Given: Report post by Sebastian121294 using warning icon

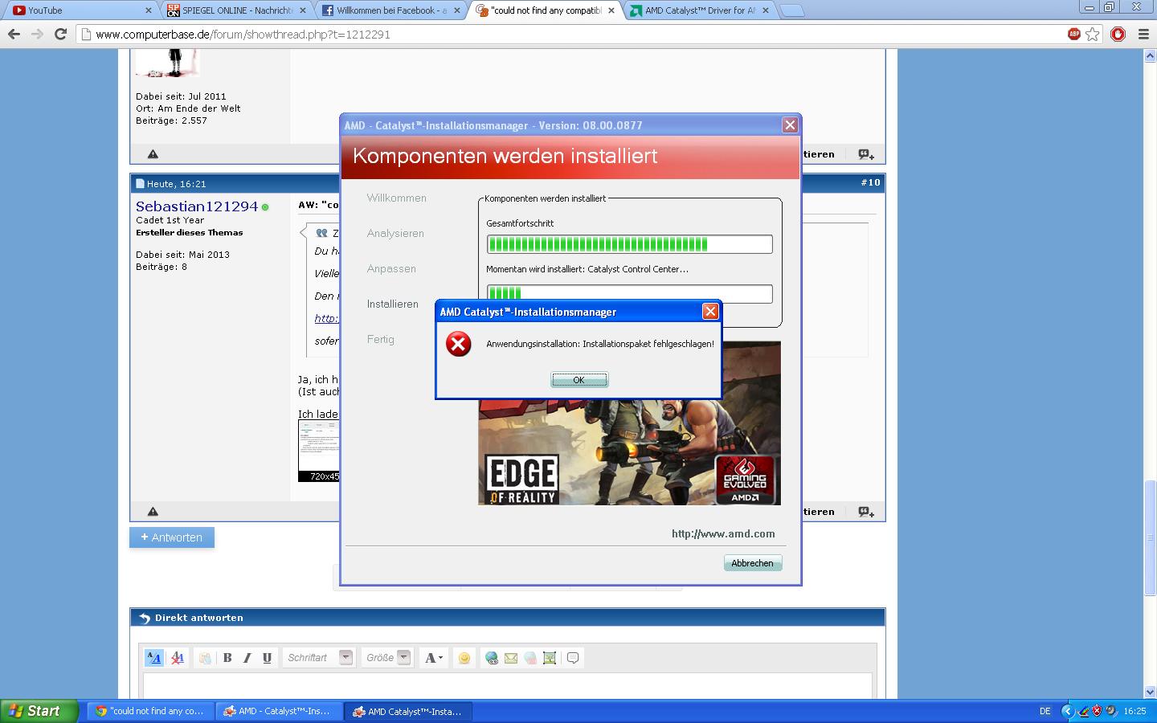Looking at the screenshot, I should tap(153, 511).
